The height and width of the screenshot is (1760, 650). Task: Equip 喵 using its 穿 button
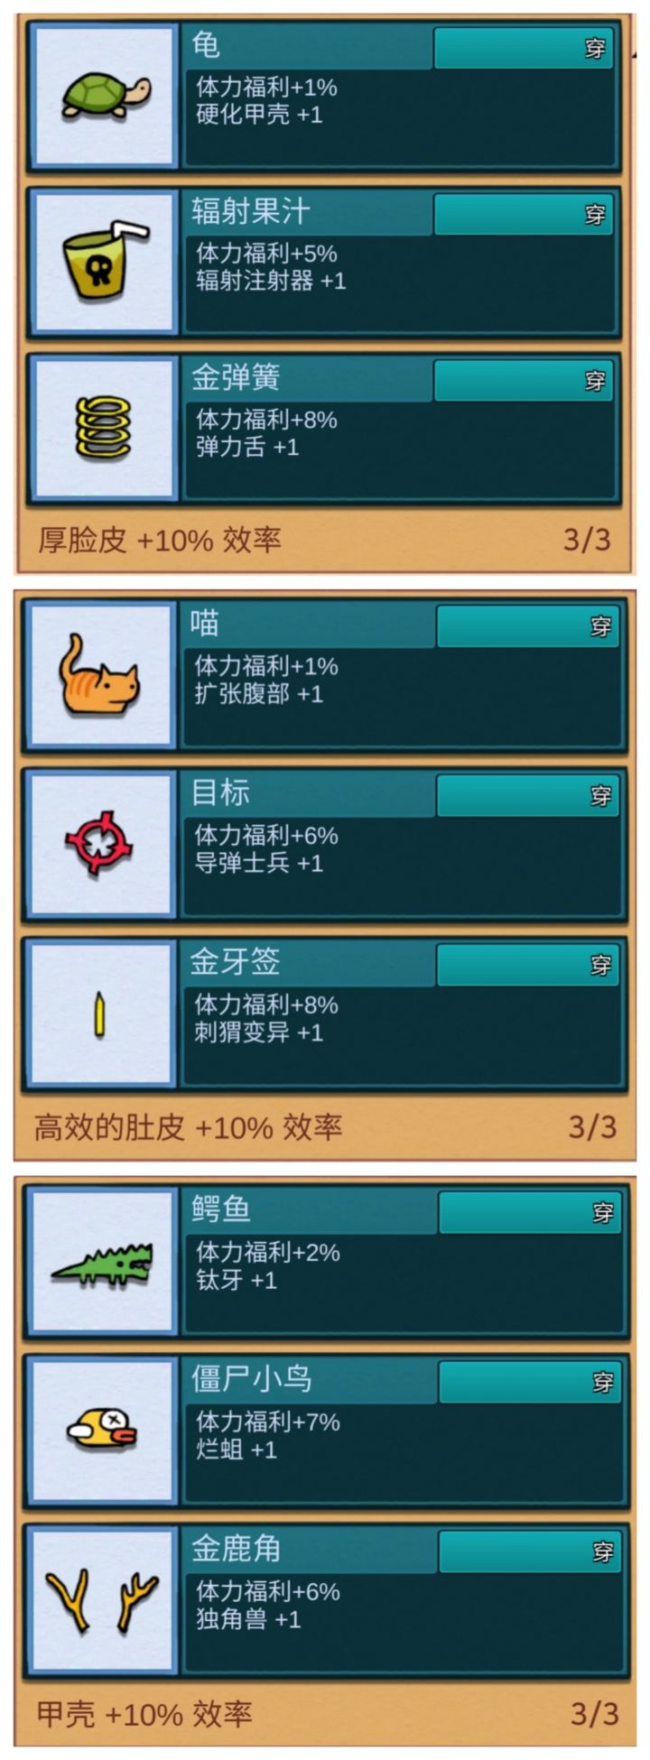point(528,626)
